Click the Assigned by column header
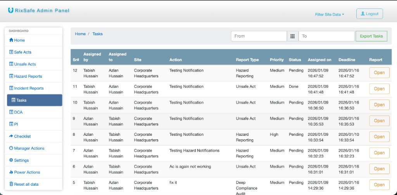 pos(92,57)
